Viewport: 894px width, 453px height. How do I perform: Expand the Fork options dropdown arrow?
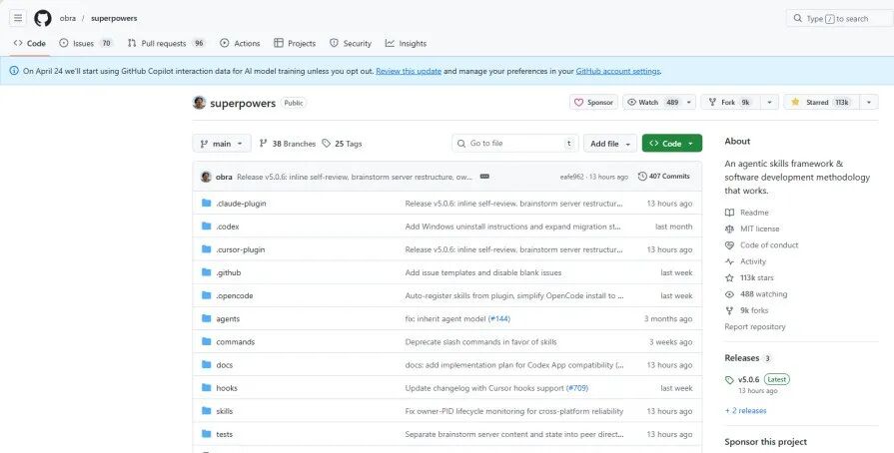pyautogui.click(x=769, y=103)
